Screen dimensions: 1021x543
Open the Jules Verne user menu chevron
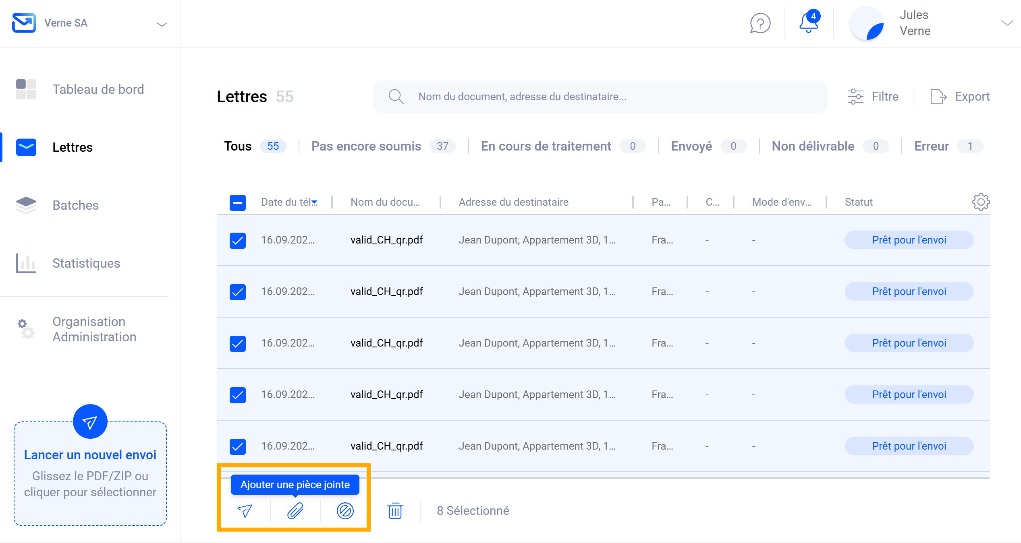[1006, 23]
